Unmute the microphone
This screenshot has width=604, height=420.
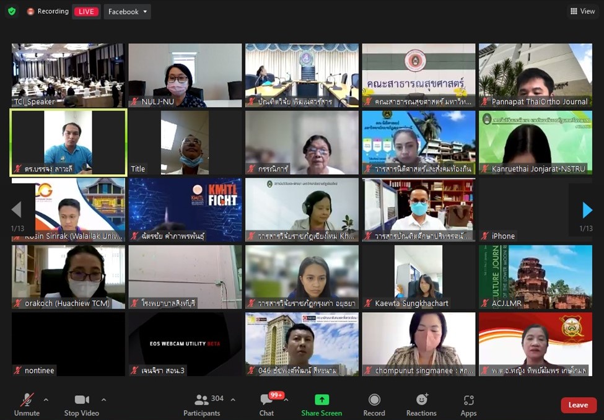point(27,405)
